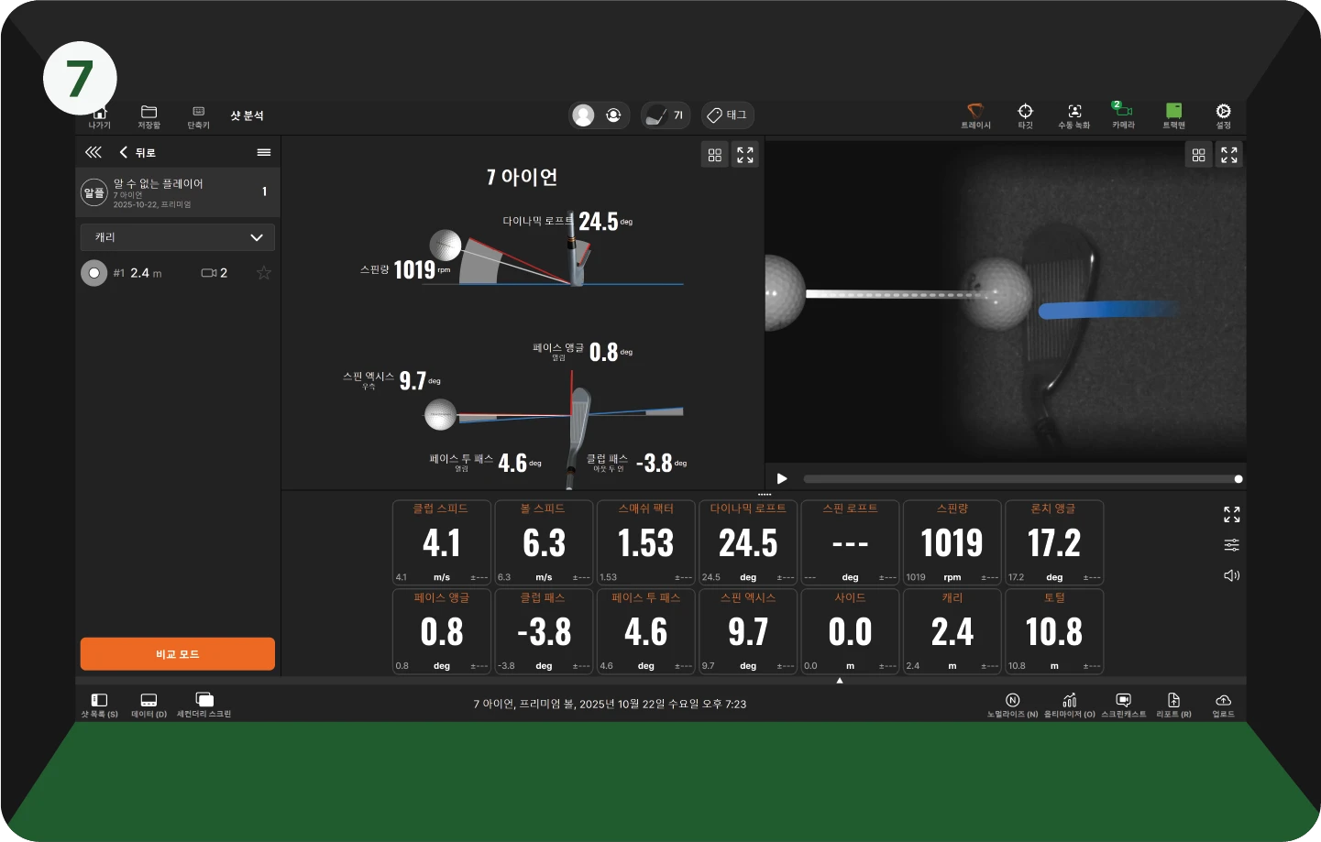Start 수동 녹화 manual recording
The height and width of the screenshot is (842, 1321).
click(x=1074, y=116)
